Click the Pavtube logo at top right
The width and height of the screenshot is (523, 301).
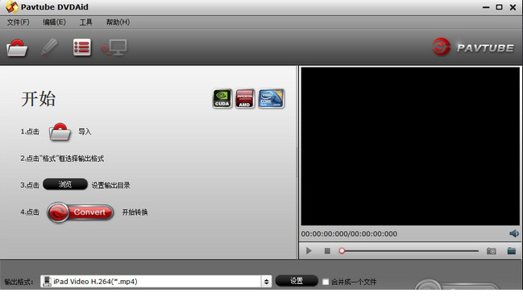coord(473,47)
